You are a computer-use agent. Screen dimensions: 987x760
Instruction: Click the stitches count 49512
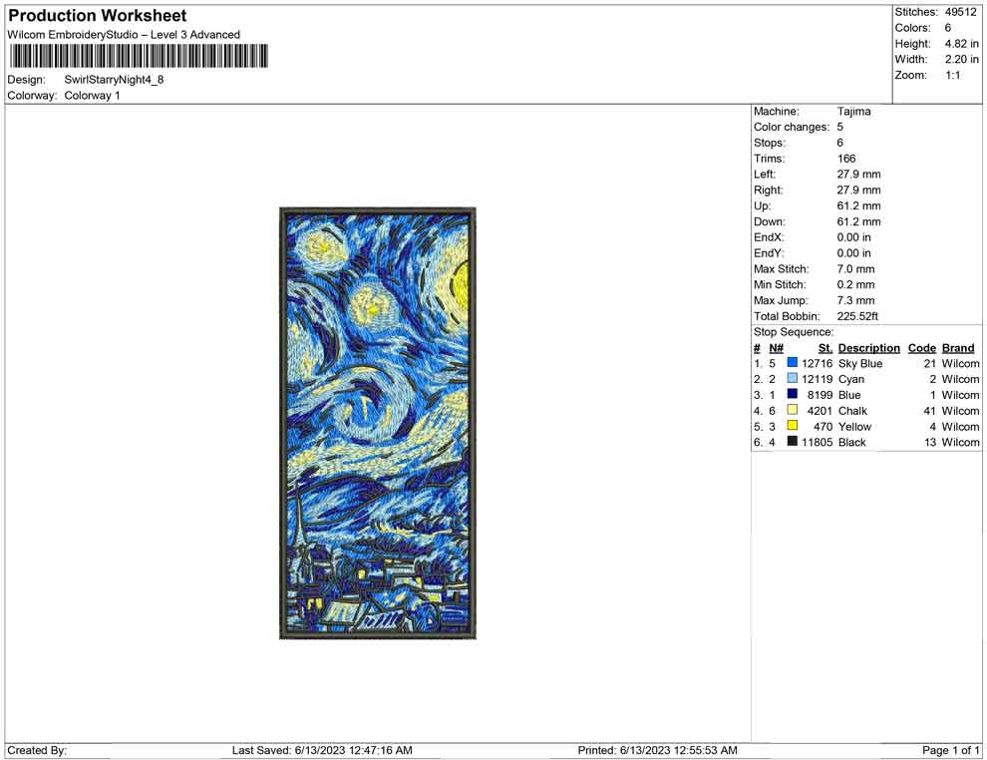click(960, 12)
